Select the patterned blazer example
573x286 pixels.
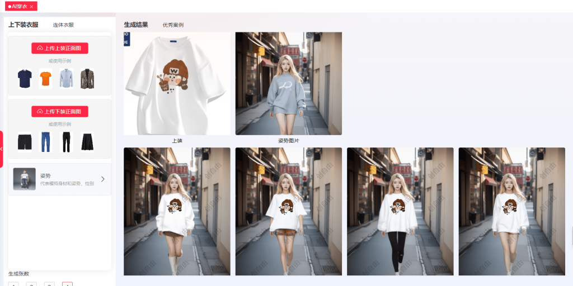pyautogui.click(x=87, y=79)
